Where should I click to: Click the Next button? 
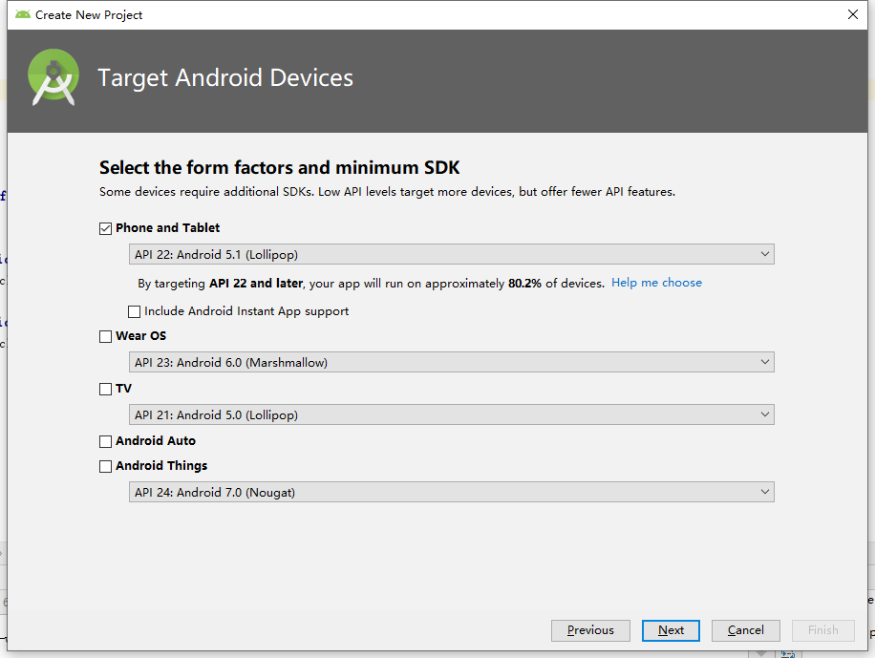pyautogui.click(x=671, y=630)
